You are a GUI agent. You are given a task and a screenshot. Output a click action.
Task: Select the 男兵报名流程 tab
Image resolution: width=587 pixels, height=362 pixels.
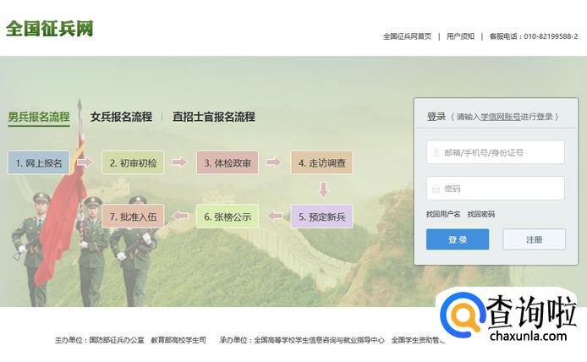click(39, 117)
